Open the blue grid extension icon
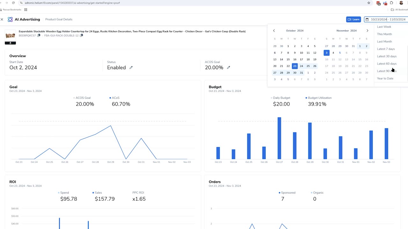Screen dimensions: 408x229 point(385,3)
